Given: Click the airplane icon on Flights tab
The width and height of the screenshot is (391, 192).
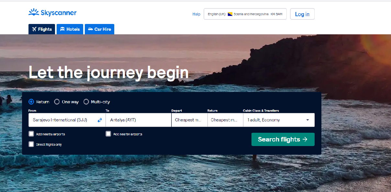Looking at the screenshot, I should pyautogui.click(x=34, y=29).
